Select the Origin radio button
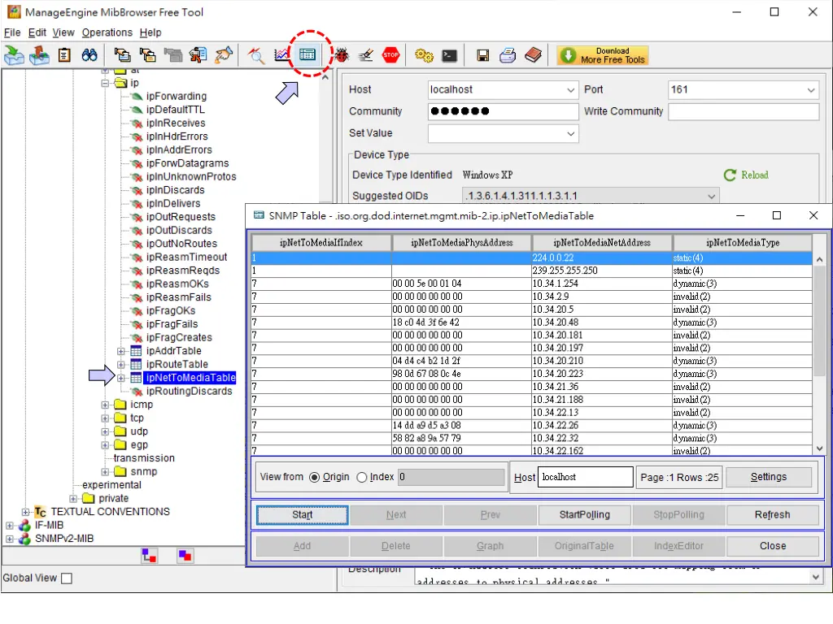 coord(315,477)
